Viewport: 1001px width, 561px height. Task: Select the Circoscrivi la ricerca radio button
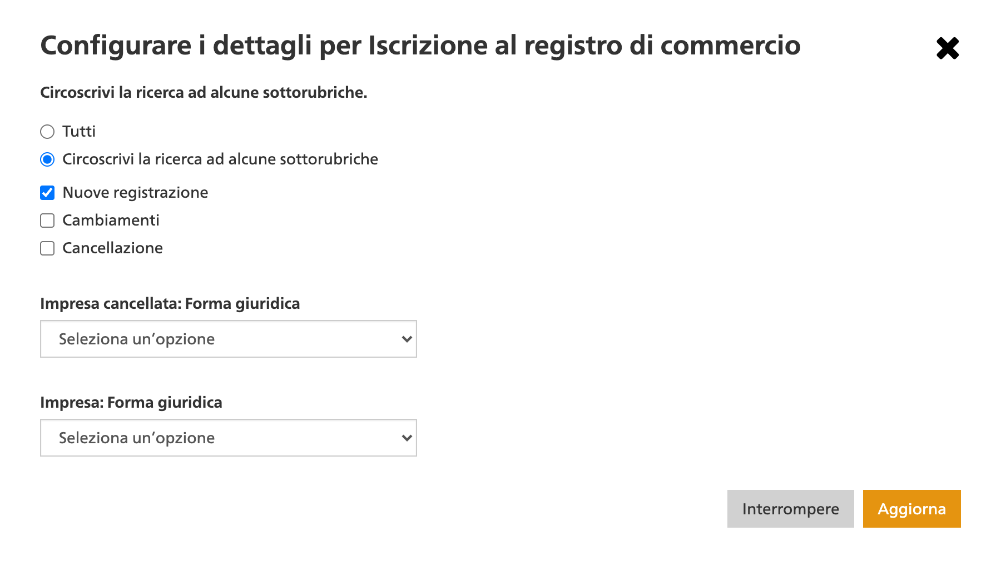pyautogui.click(x=47, y=159)
